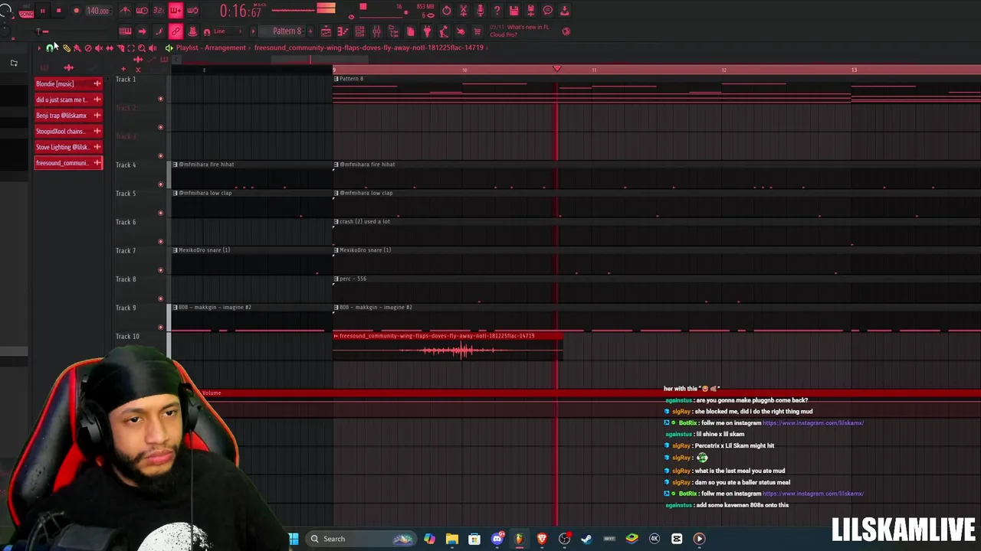Click the Windows Start button
Screen dimensions: 981x551
[294, 539]
